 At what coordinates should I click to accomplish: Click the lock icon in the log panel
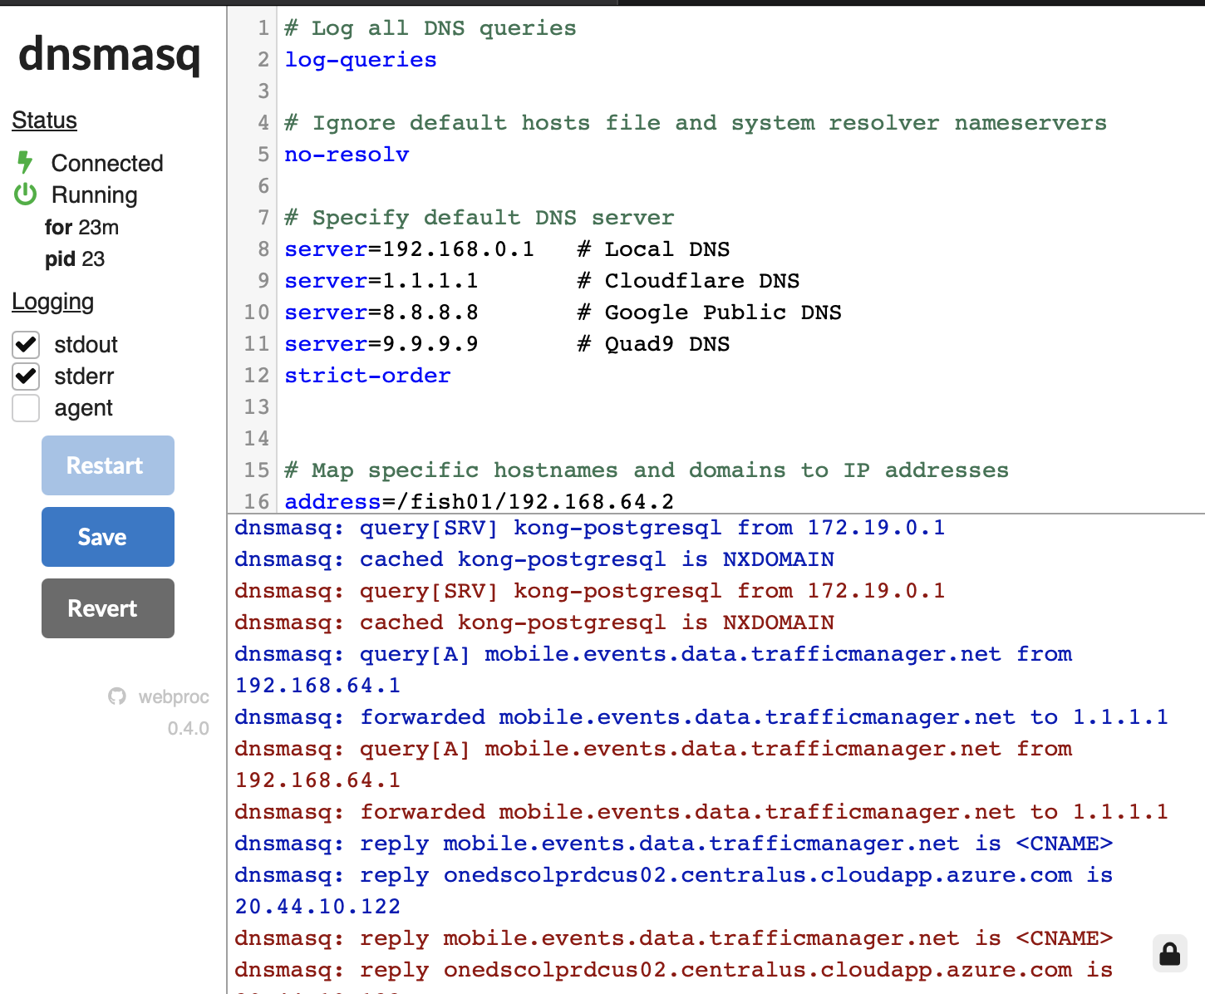click(x=1169, y=953)
